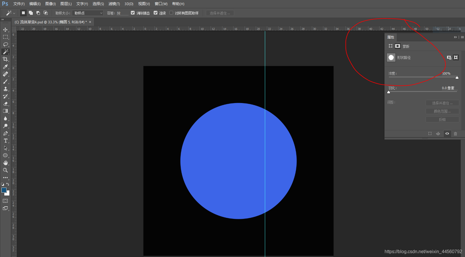Select the Lasso tool
465x257 pixels.
[5, 44]
